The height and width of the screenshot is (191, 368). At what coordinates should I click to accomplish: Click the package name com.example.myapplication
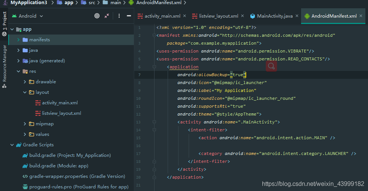223,43
